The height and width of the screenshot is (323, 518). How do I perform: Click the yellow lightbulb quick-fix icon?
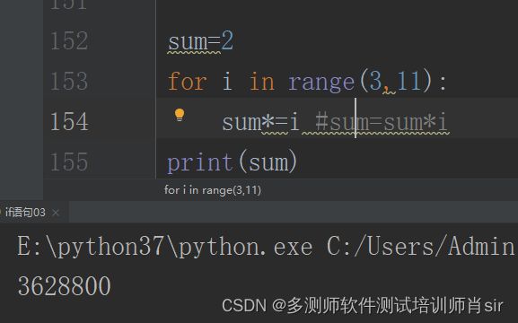(180, 115)
